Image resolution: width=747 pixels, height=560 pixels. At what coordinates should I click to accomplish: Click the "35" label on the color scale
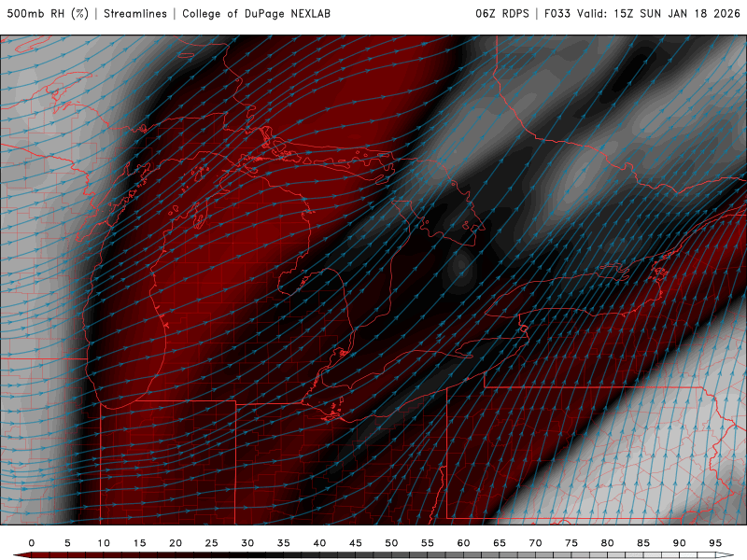tap(284, 543)
